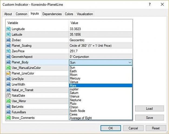169x134 pixels.
Task: Click the Show_Comments boolean icon
Action: (8, 118)
